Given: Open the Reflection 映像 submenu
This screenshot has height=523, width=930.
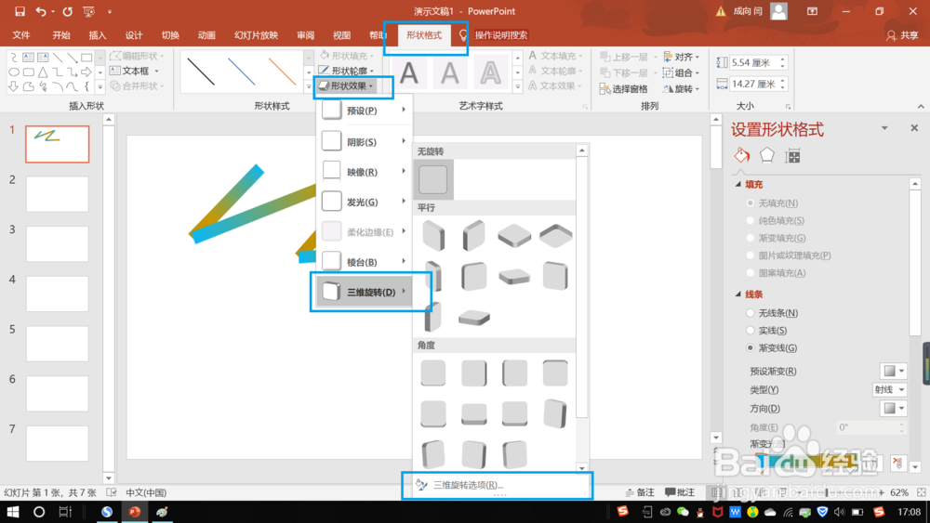Looking at the screenshot, I should coord(365,172).
